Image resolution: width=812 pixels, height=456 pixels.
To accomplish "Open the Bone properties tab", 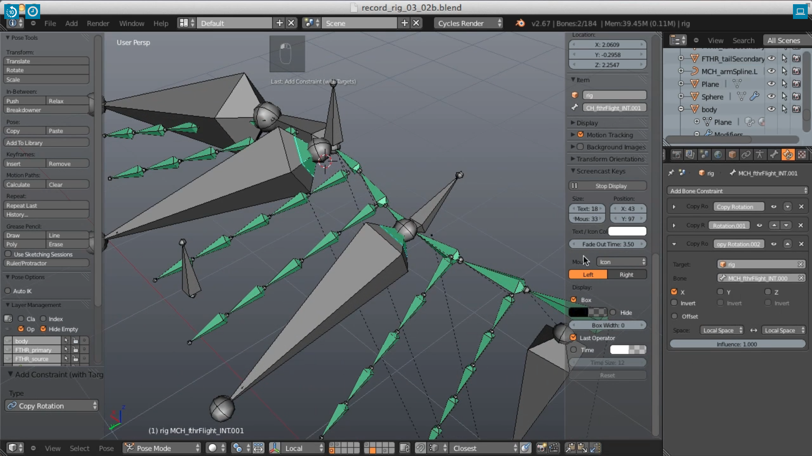I will [774, 155].
